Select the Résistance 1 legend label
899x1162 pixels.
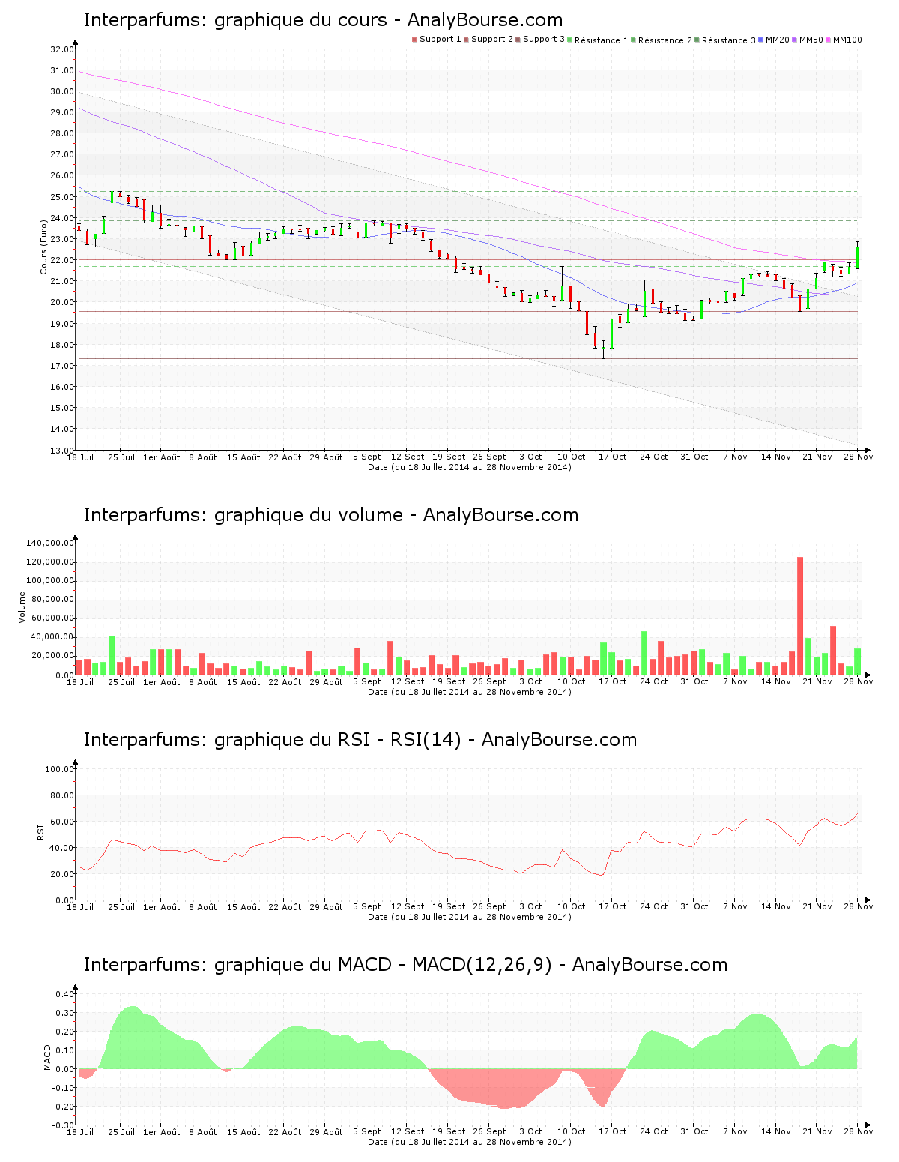(602, 40)
